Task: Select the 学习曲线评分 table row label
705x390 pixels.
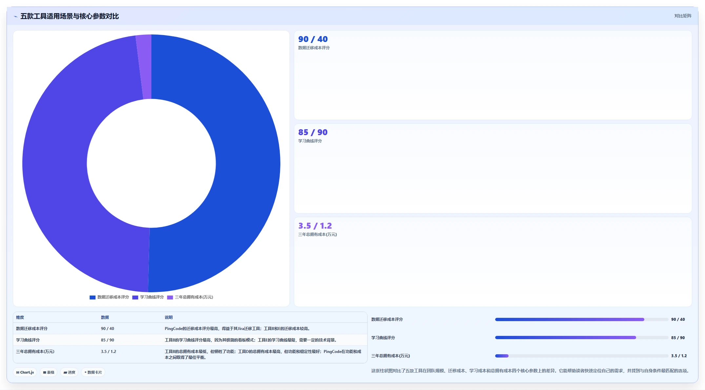Action: [28, 340]
